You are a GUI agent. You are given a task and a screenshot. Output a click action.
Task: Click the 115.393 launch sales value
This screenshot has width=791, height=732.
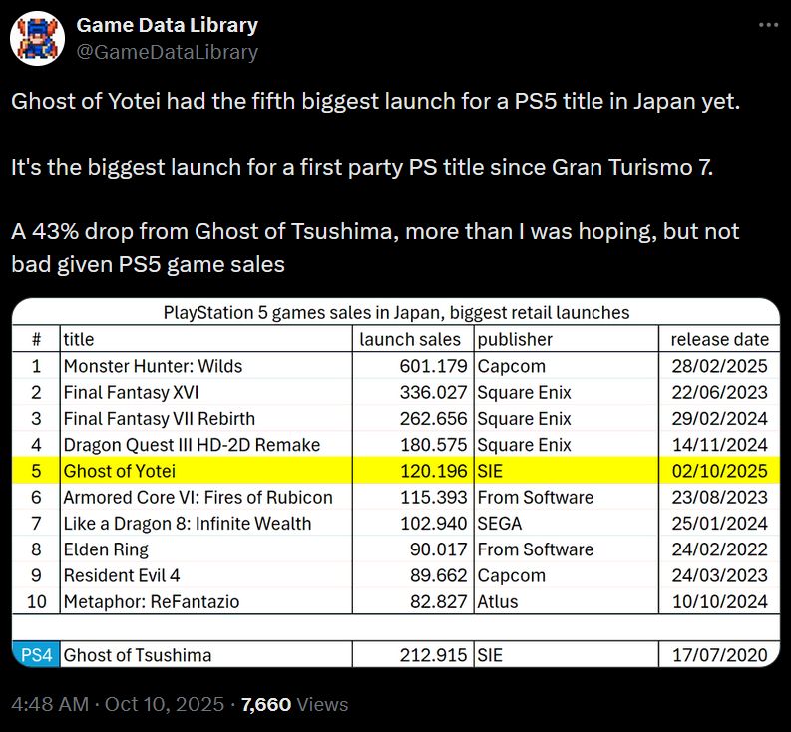coord(433,497)
